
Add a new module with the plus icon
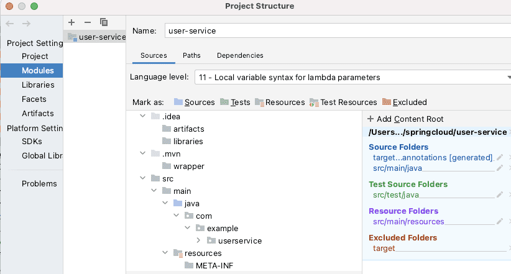point(71,22)
